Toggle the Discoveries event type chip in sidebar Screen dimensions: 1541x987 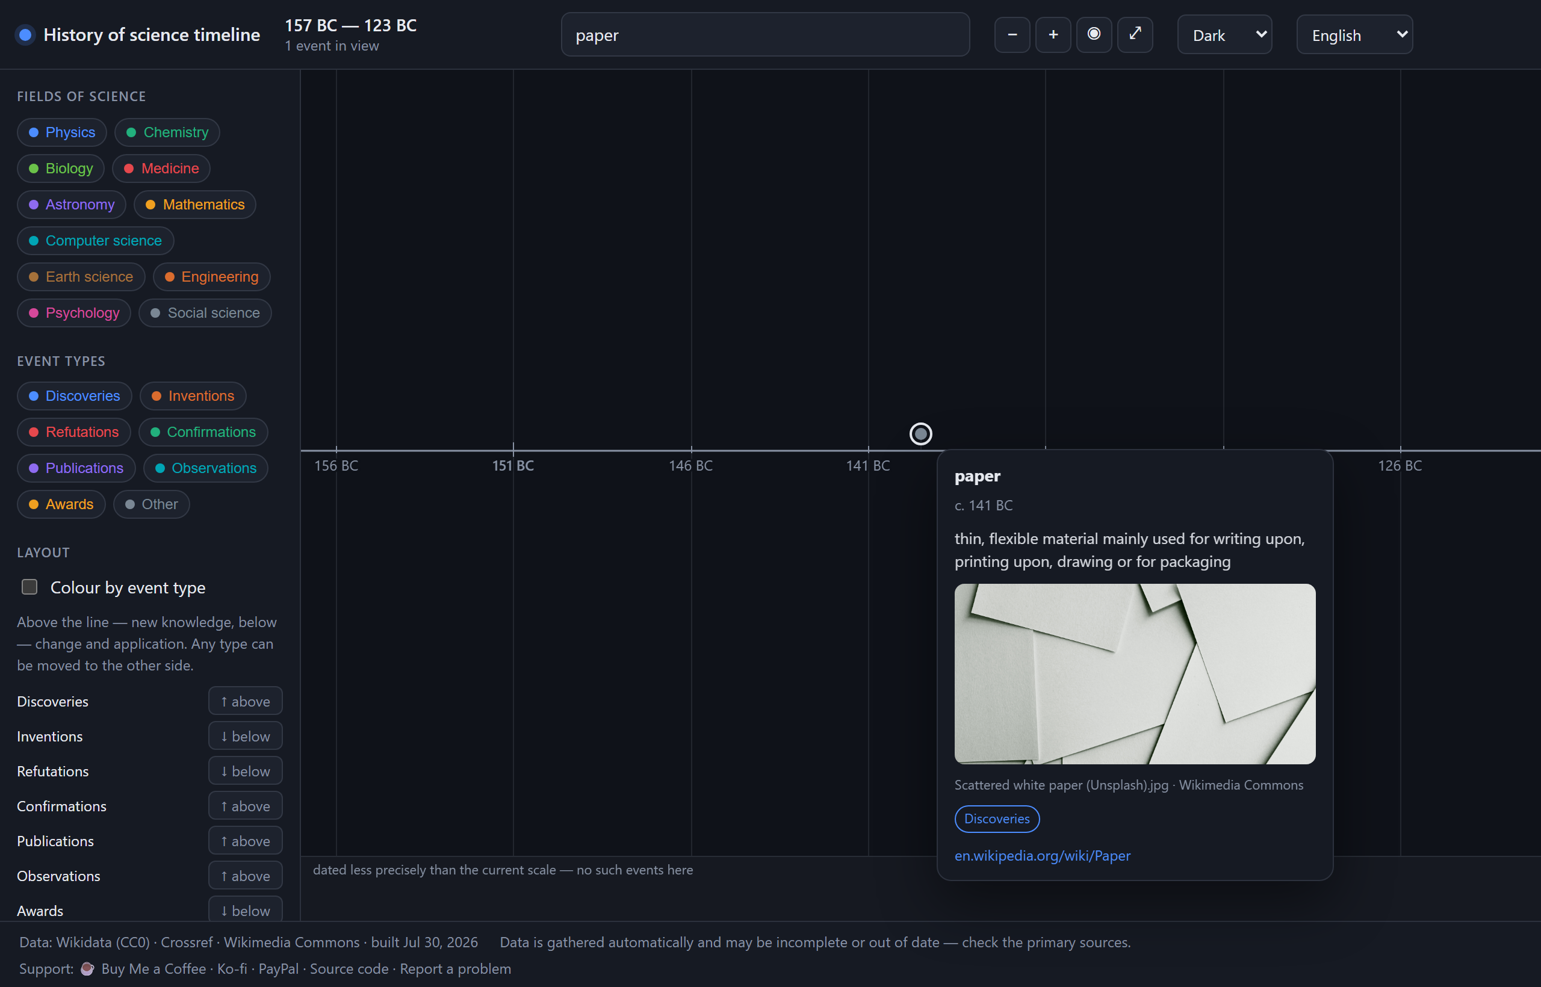tap(75, 396)
